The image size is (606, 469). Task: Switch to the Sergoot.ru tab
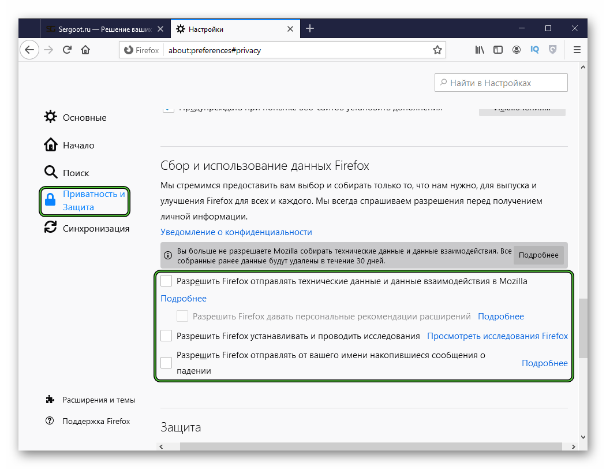pyautogui.click(x=105, y=29)
